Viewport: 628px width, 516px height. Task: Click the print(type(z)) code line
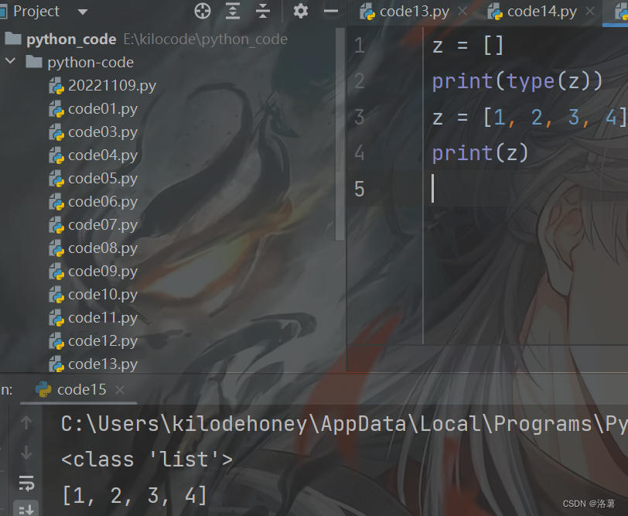(x=517, y=82)
